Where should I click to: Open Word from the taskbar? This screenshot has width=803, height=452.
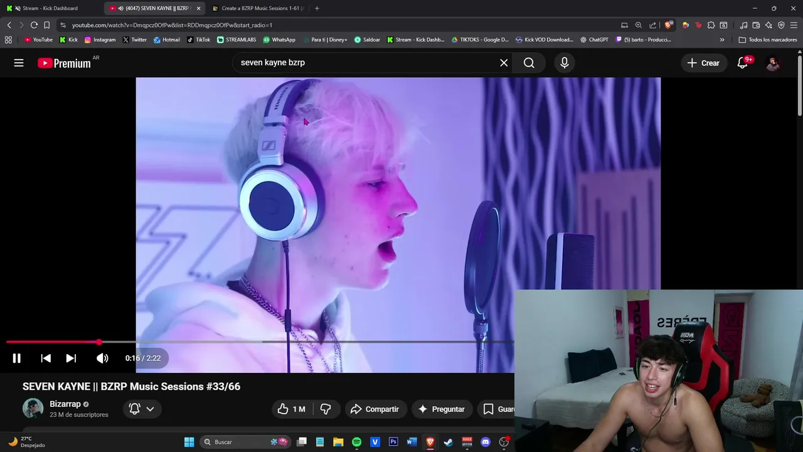pos(412,442)
